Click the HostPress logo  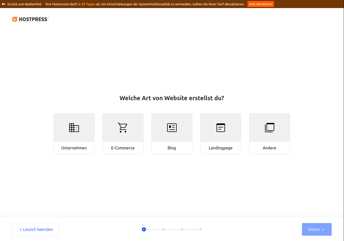tap(30, 19)
